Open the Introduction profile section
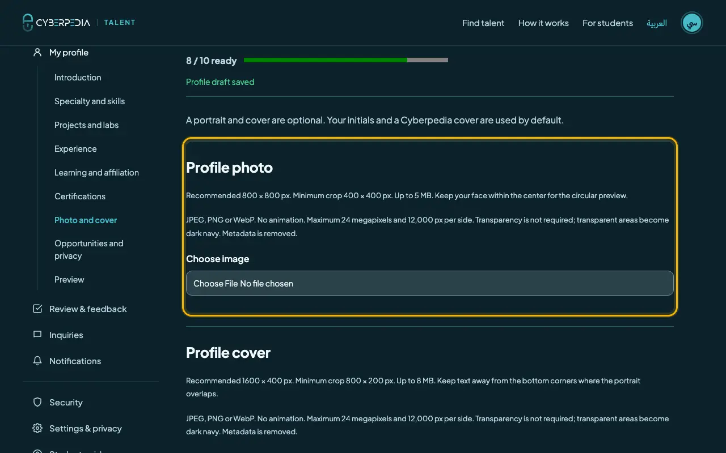 pyautogui.click(x=78, y=78)
